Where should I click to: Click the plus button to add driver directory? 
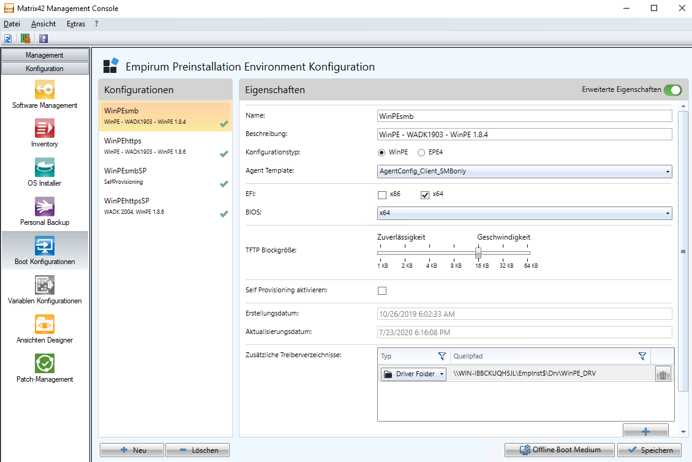pyautogui.click(x=645, y=431)
